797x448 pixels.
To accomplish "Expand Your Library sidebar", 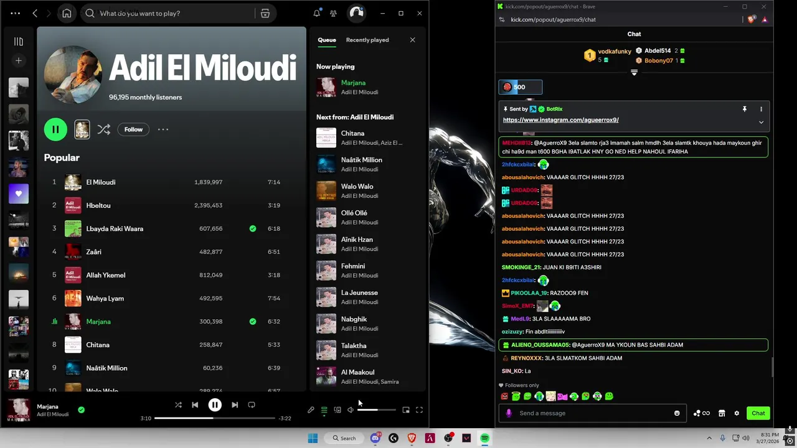I will click(x=19, y=41).
